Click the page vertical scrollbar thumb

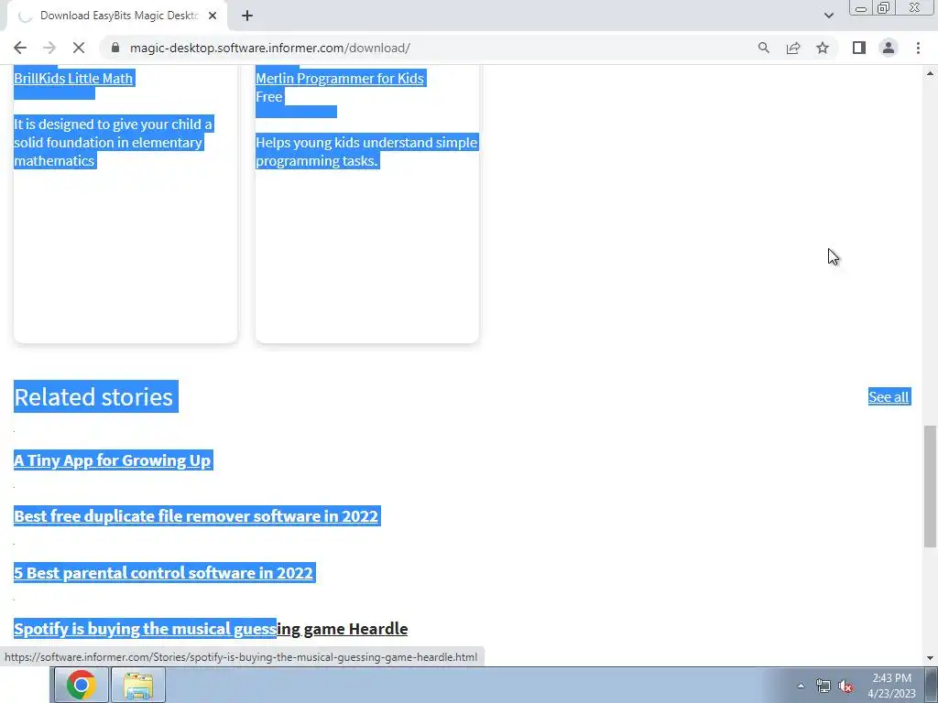click(930, 485)
